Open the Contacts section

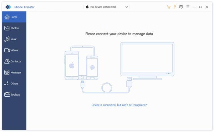pyautogui.click(x=14, y=61)
